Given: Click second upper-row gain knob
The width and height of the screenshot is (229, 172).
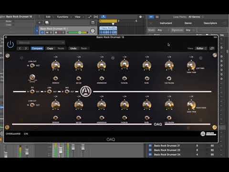Looking at the screenshot, I should pyautogui.click(x=79, y=65).
